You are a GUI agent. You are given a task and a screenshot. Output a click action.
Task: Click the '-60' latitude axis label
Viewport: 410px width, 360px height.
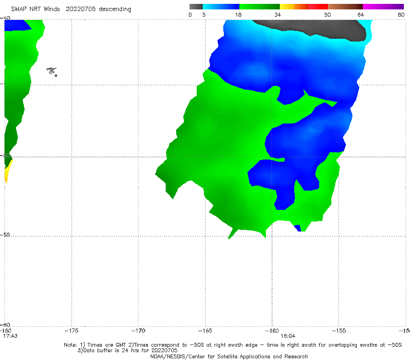[5, 325]
